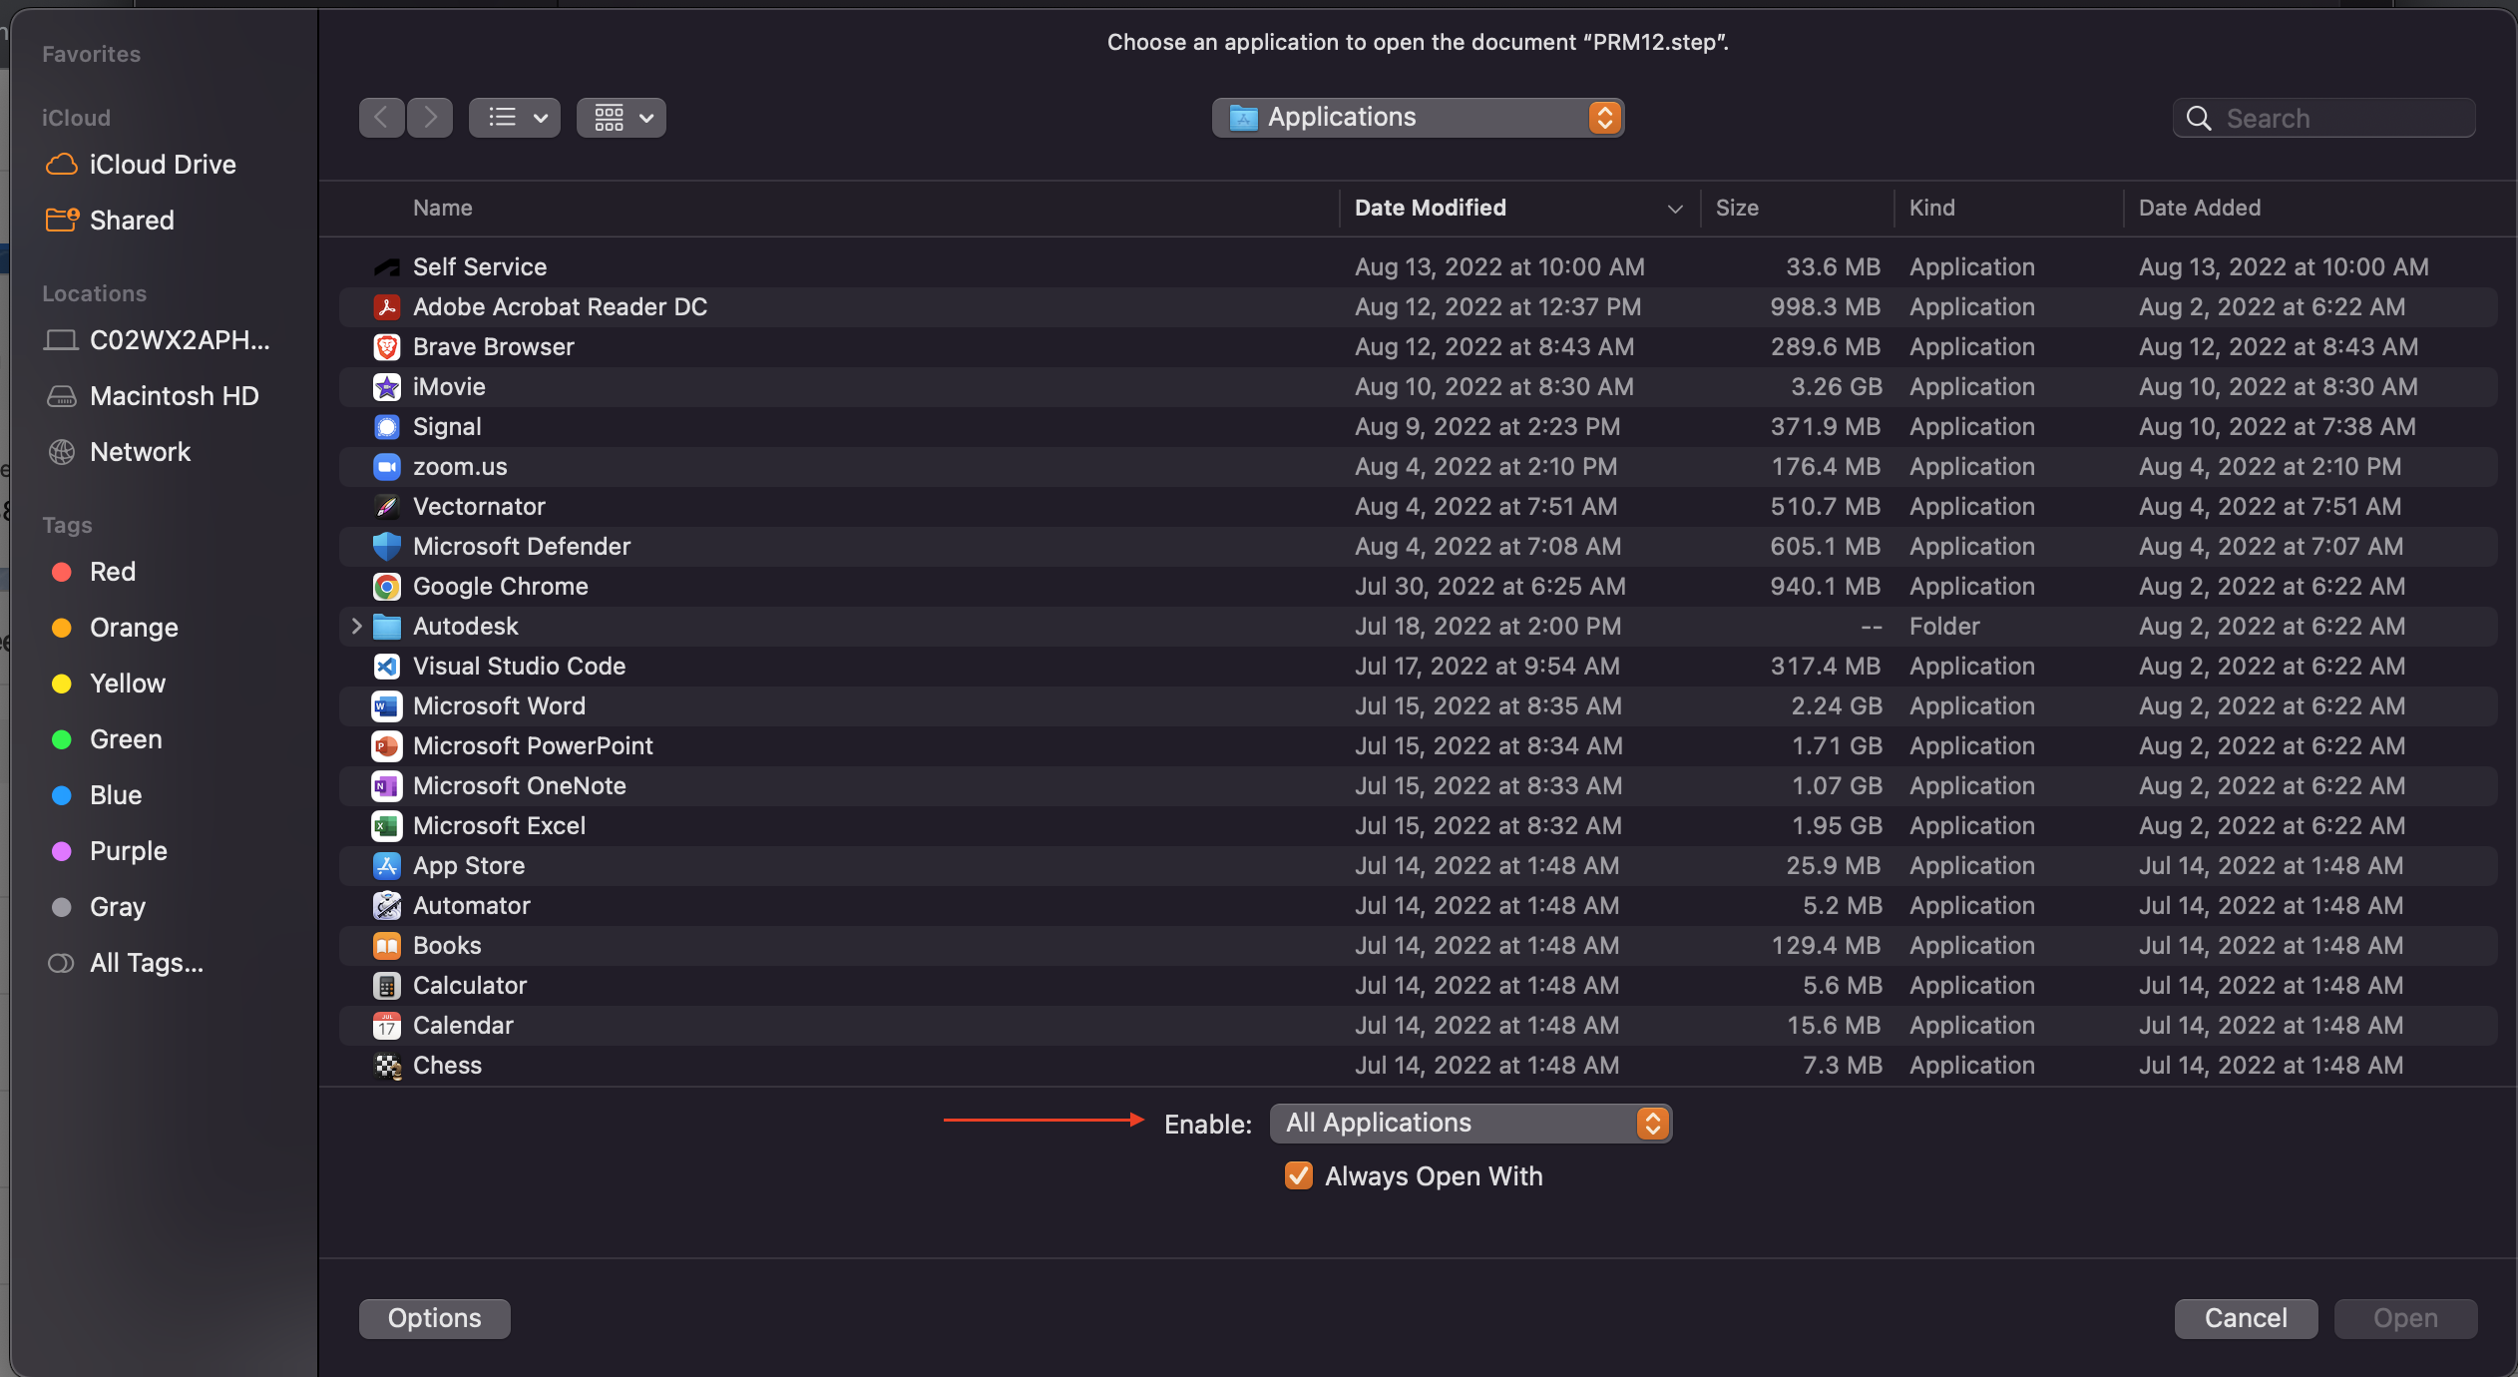The height and width of the screenshot is (1377, 2518).
Task: Sort by the Name column header
Action: tap(443, 208)
